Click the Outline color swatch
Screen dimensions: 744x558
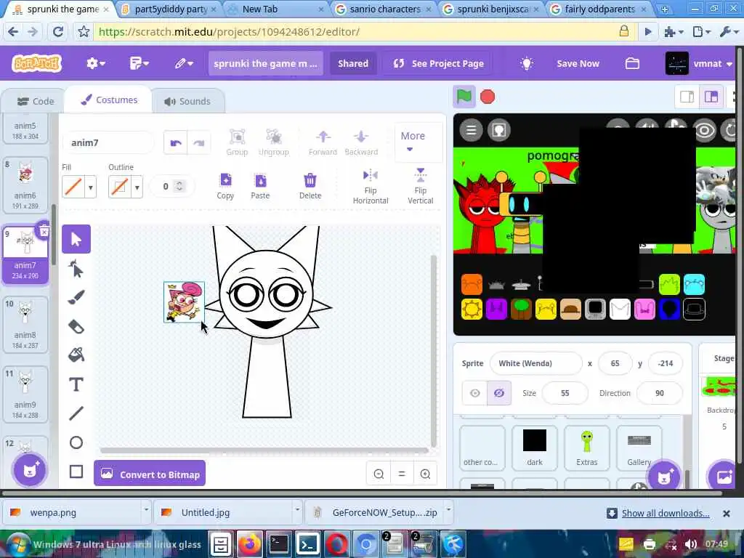120,187
